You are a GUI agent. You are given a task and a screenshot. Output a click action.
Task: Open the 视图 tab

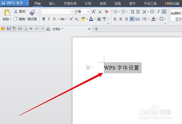point(117,3)
